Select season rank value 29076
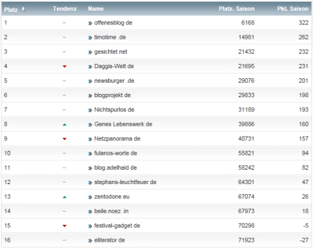 [247, 81]
